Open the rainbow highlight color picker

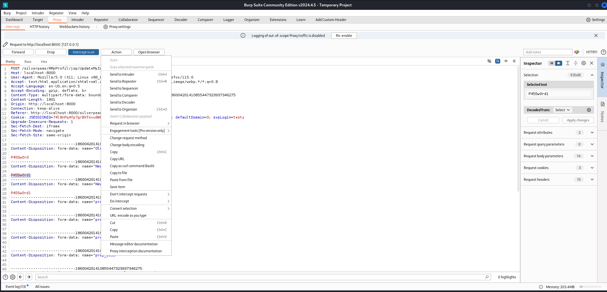click(577, 52)
